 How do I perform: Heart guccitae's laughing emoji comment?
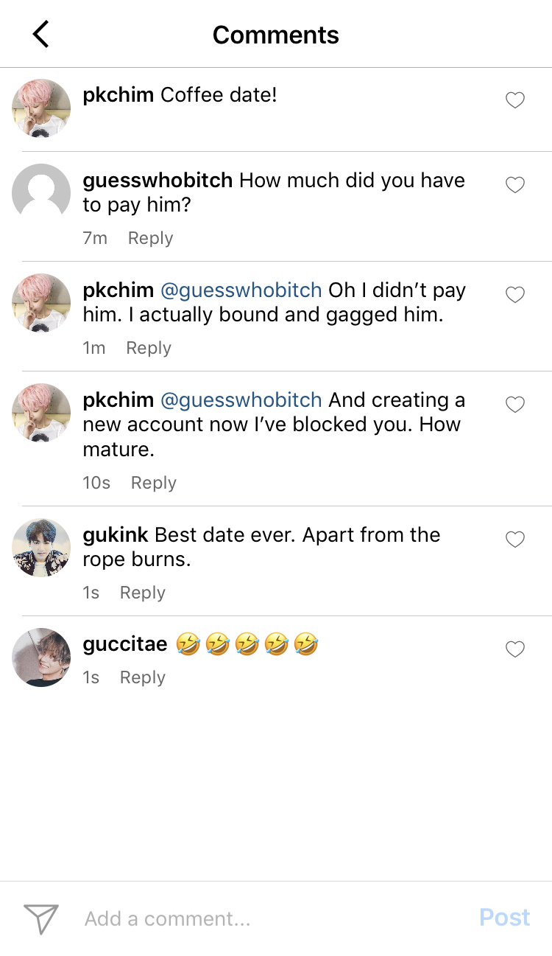tap(515, 649)
